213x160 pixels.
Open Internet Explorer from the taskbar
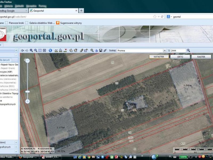80,157
